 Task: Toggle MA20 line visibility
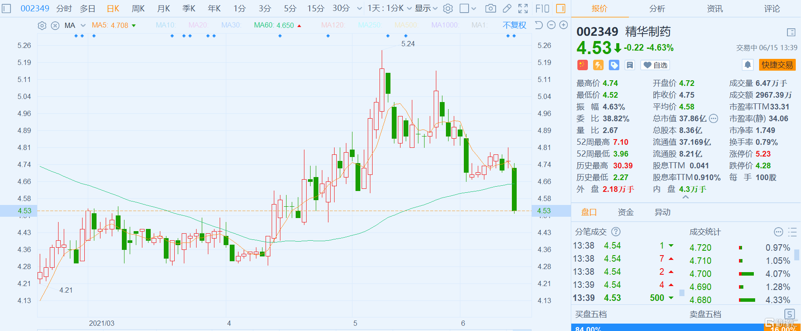pos(198,25)
